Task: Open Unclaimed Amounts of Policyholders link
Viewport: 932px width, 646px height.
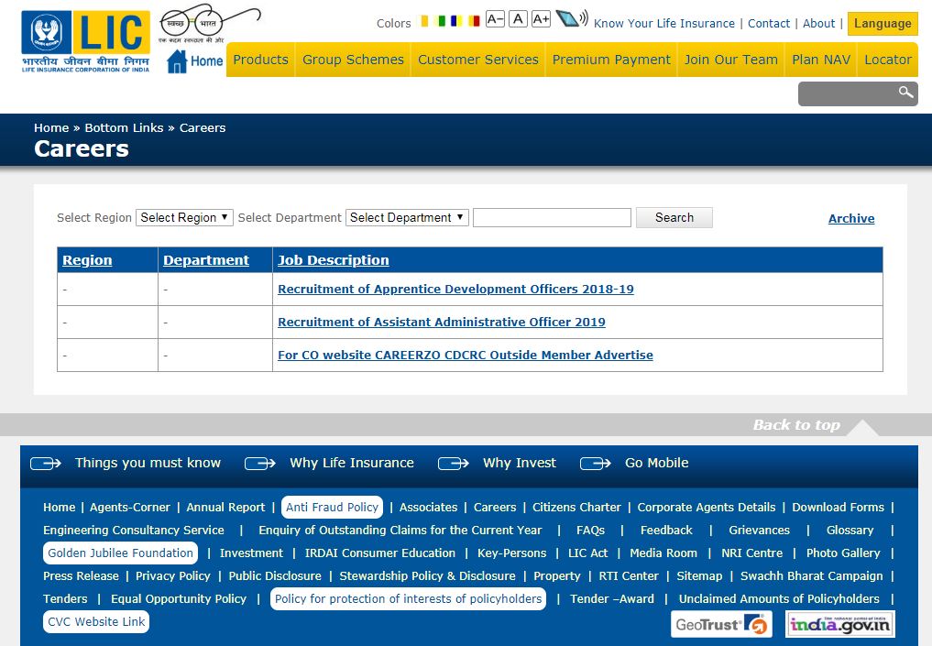Action: (x=779, y=598)
